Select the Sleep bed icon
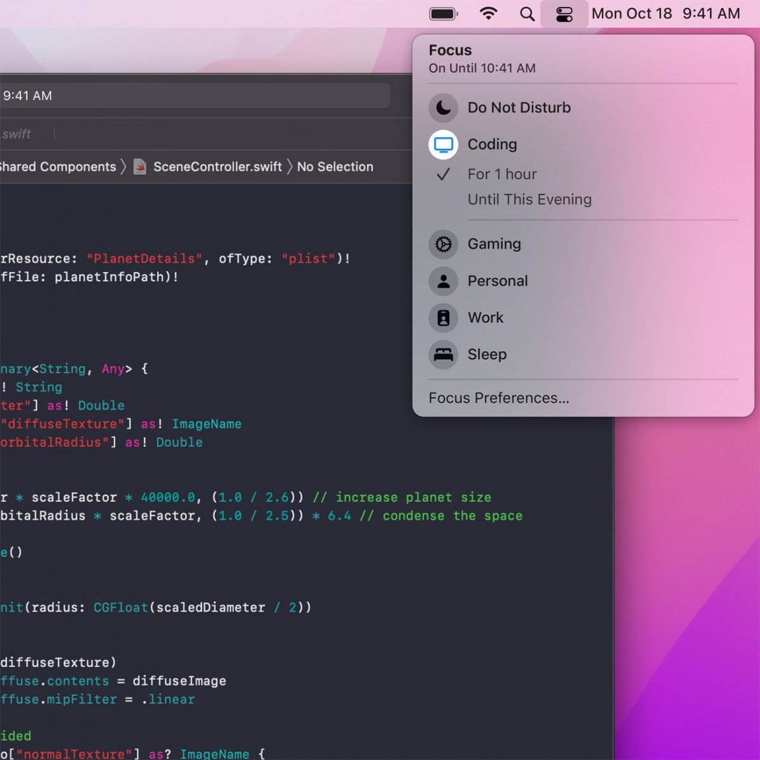Image resolution: width=760 pixels, height=760 pixels. click(x=443, y=355)
